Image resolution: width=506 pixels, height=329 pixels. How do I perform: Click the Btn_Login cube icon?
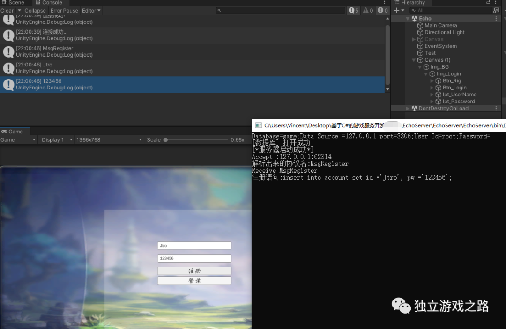point(438,88)
